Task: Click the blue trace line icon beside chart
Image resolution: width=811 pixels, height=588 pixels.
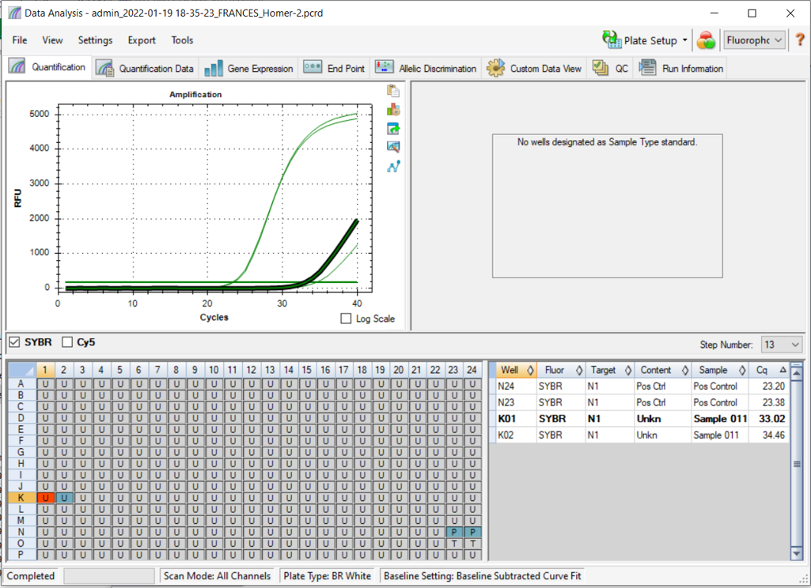Action: 392,166
